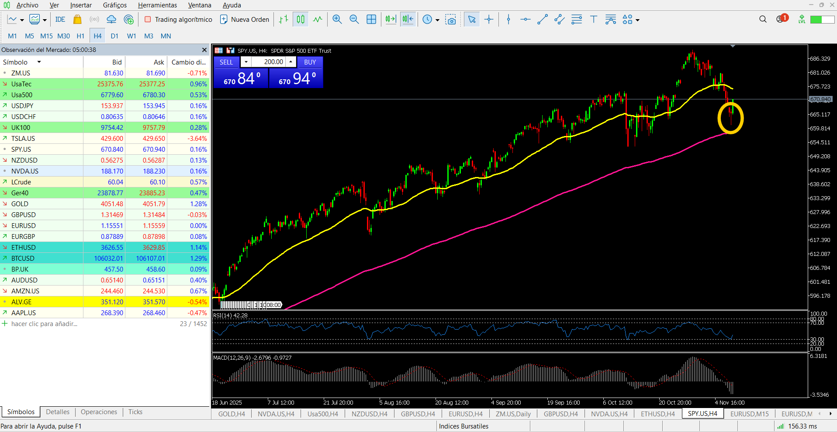
Task: Open the Herramientas menu
Action: coord(157,5)
